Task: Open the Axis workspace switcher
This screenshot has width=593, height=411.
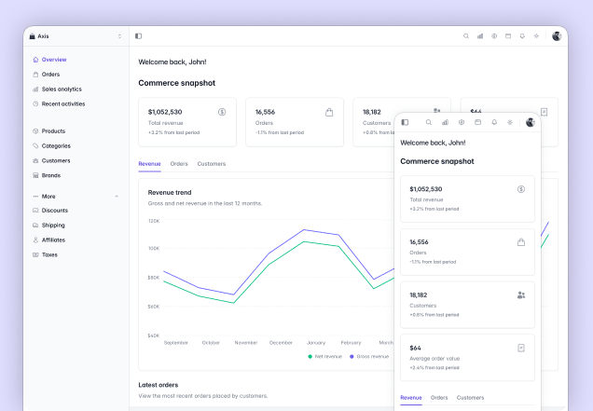Action: [x=76, y=36]
